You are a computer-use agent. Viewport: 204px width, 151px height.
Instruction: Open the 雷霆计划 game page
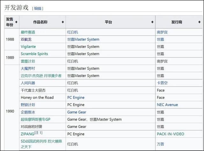(28, 61)
